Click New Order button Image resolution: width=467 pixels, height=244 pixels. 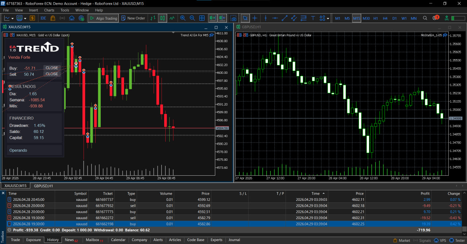pyautogui.click(x=133, y=18)
